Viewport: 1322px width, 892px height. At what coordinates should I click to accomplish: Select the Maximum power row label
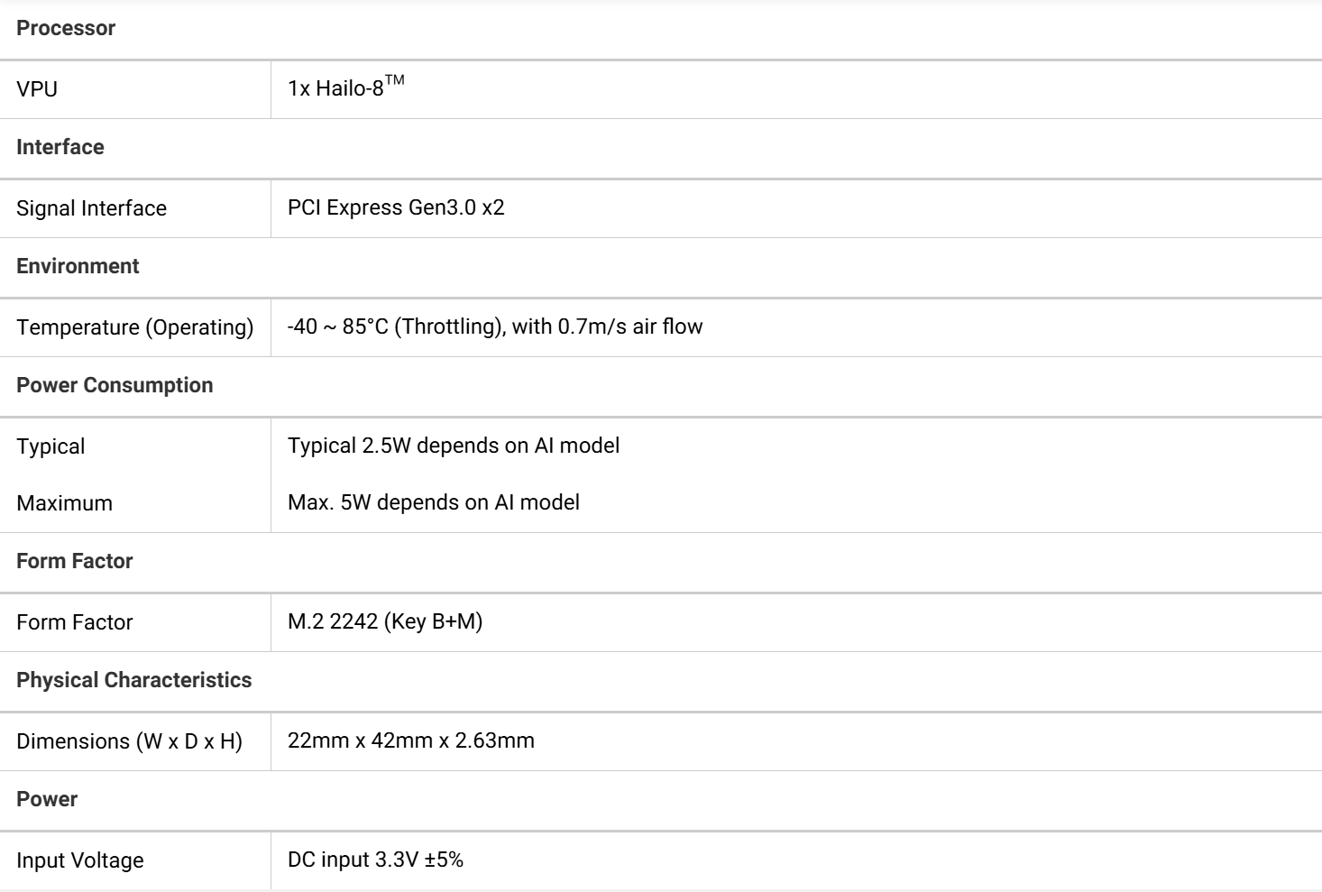click(x=64, y=503)
